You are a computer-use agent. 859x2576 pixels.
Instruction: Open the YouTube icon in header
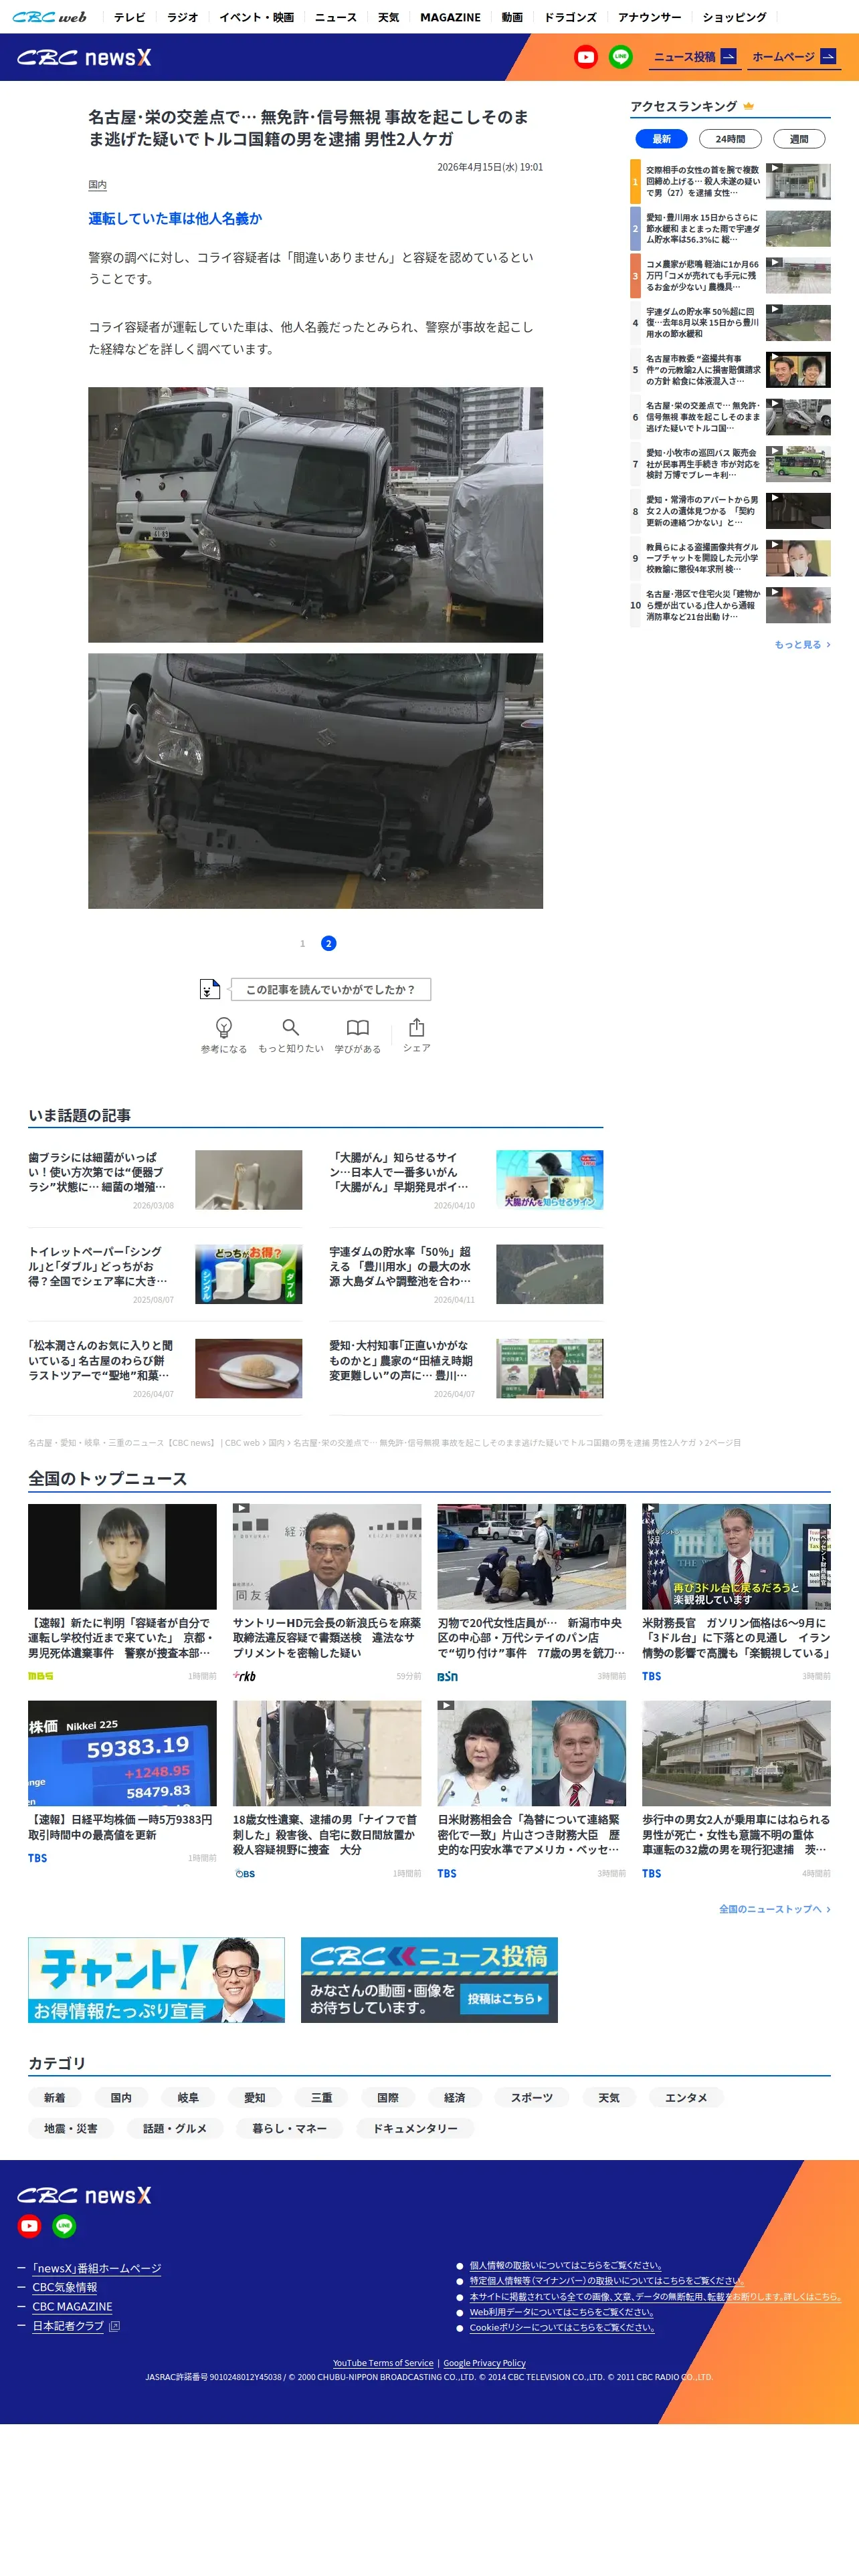(x=586, y=57)
